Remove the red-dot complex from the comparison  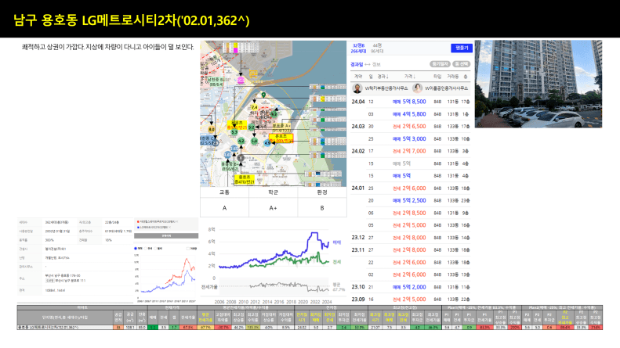tap(176, 222)
